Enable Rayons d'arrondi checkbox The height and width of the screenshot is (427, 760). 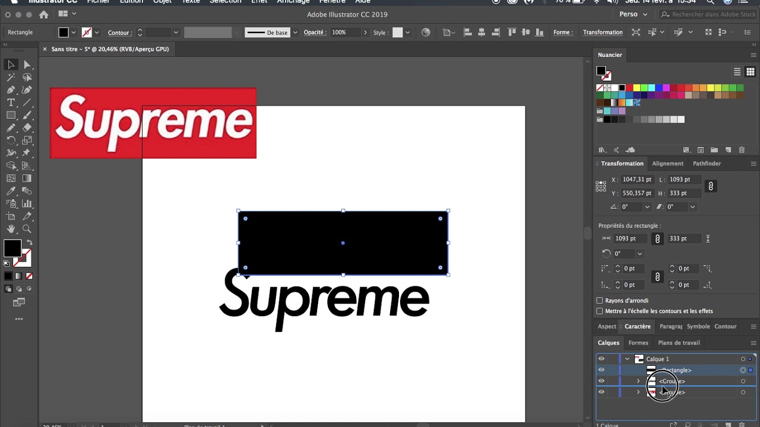(600, 301)
